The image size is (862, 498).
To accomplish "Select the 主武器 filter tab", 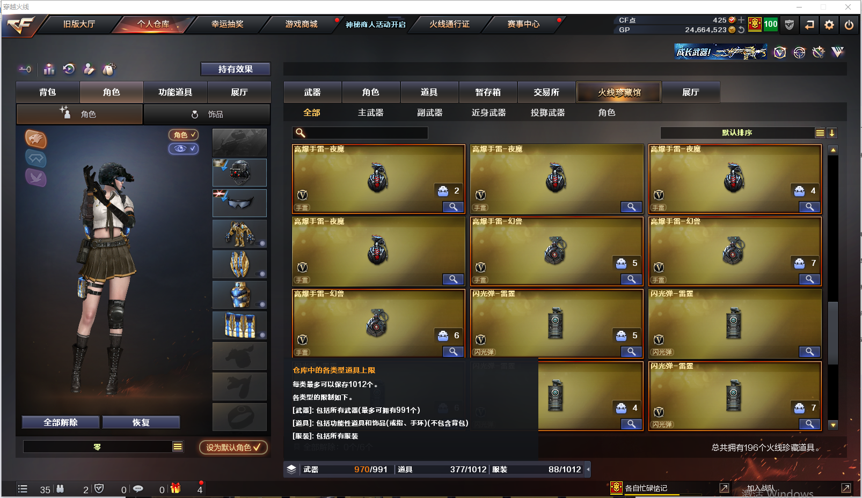I will tap(371, 113).
